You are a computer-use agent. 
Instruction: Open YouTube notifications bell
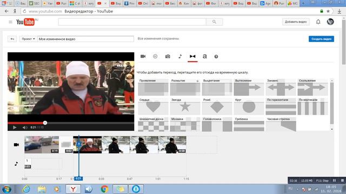coord(318,22)
